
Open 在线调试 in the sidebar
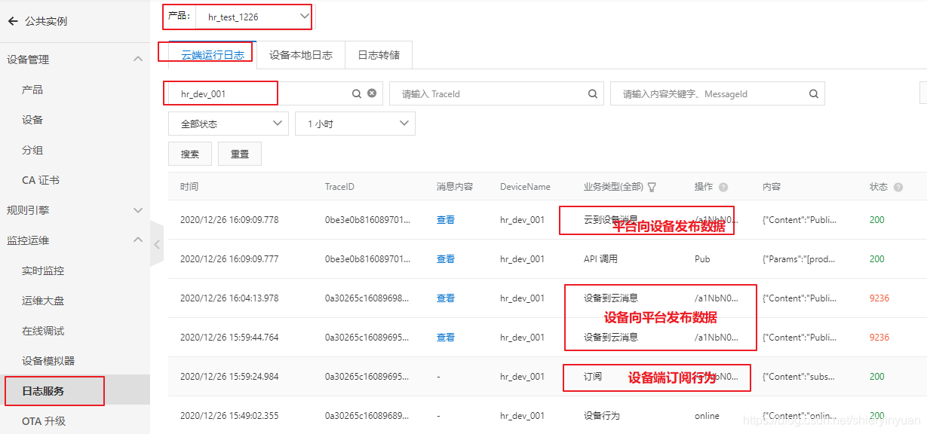coord(43,331)
